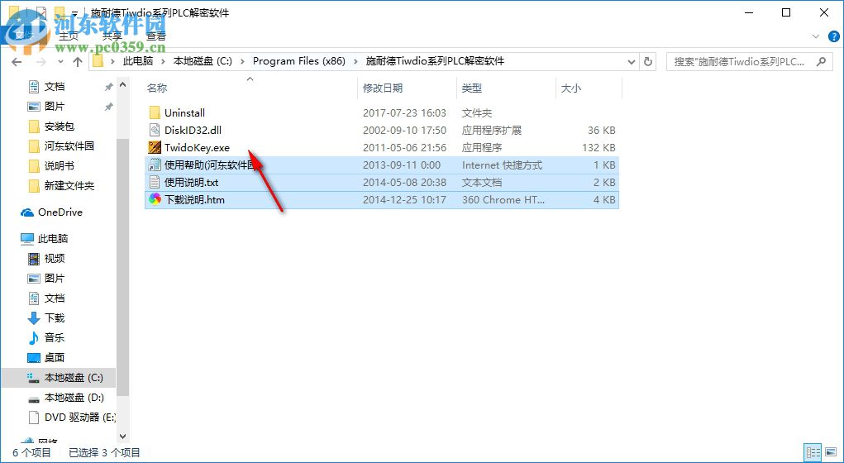Select the 使用帮助 Internet shortcut icon
The height and width of the screenshot is (463, 844).
155,165
